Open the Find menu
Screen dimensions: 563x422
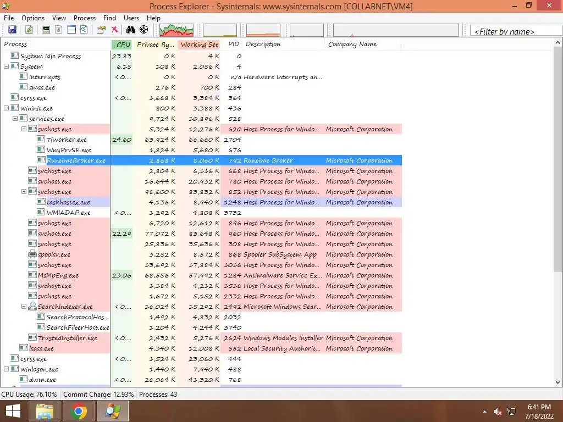(x=109, y=18)
